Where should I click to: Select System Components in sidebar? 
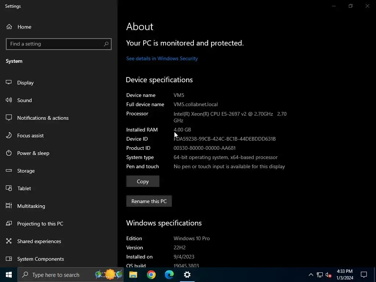pyautogui.click(x=35, y=259)
